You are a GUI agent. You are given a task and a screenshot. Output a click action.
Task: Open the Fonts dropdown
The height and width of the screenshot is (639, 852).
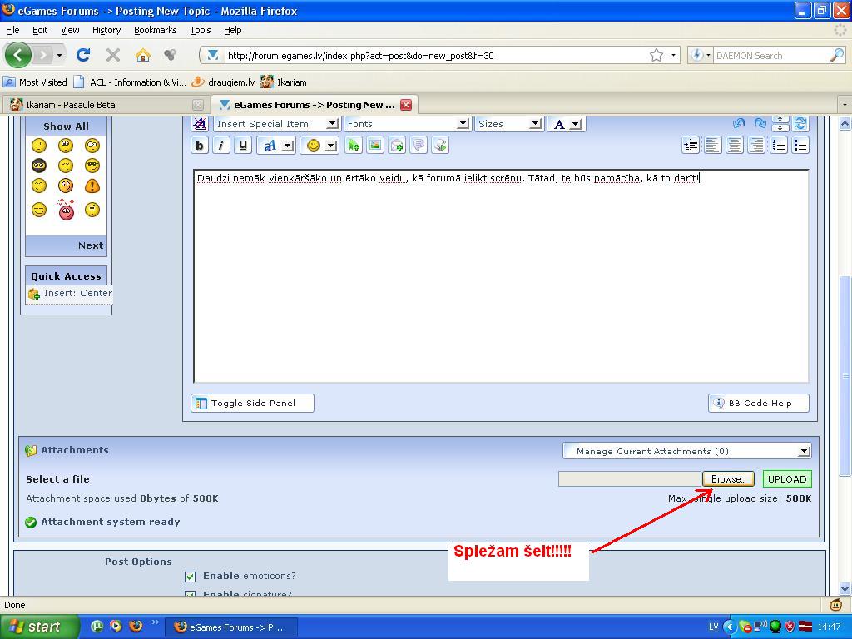[408, 124]
